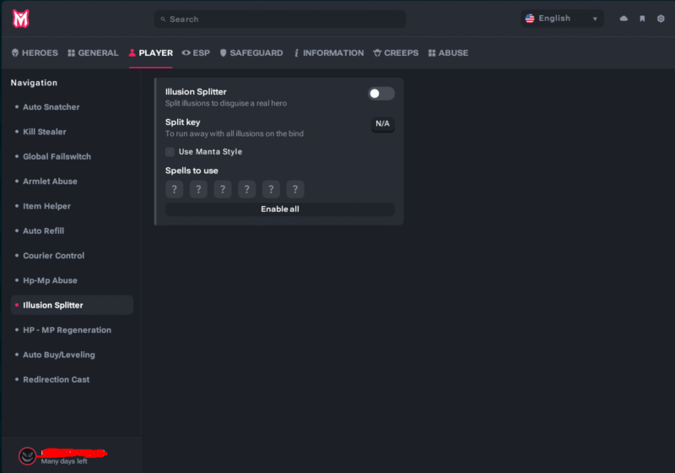The width and height of the screenshot is (675, 473).
Task: Open Item Helper in navigation
Action: point(72,206)
